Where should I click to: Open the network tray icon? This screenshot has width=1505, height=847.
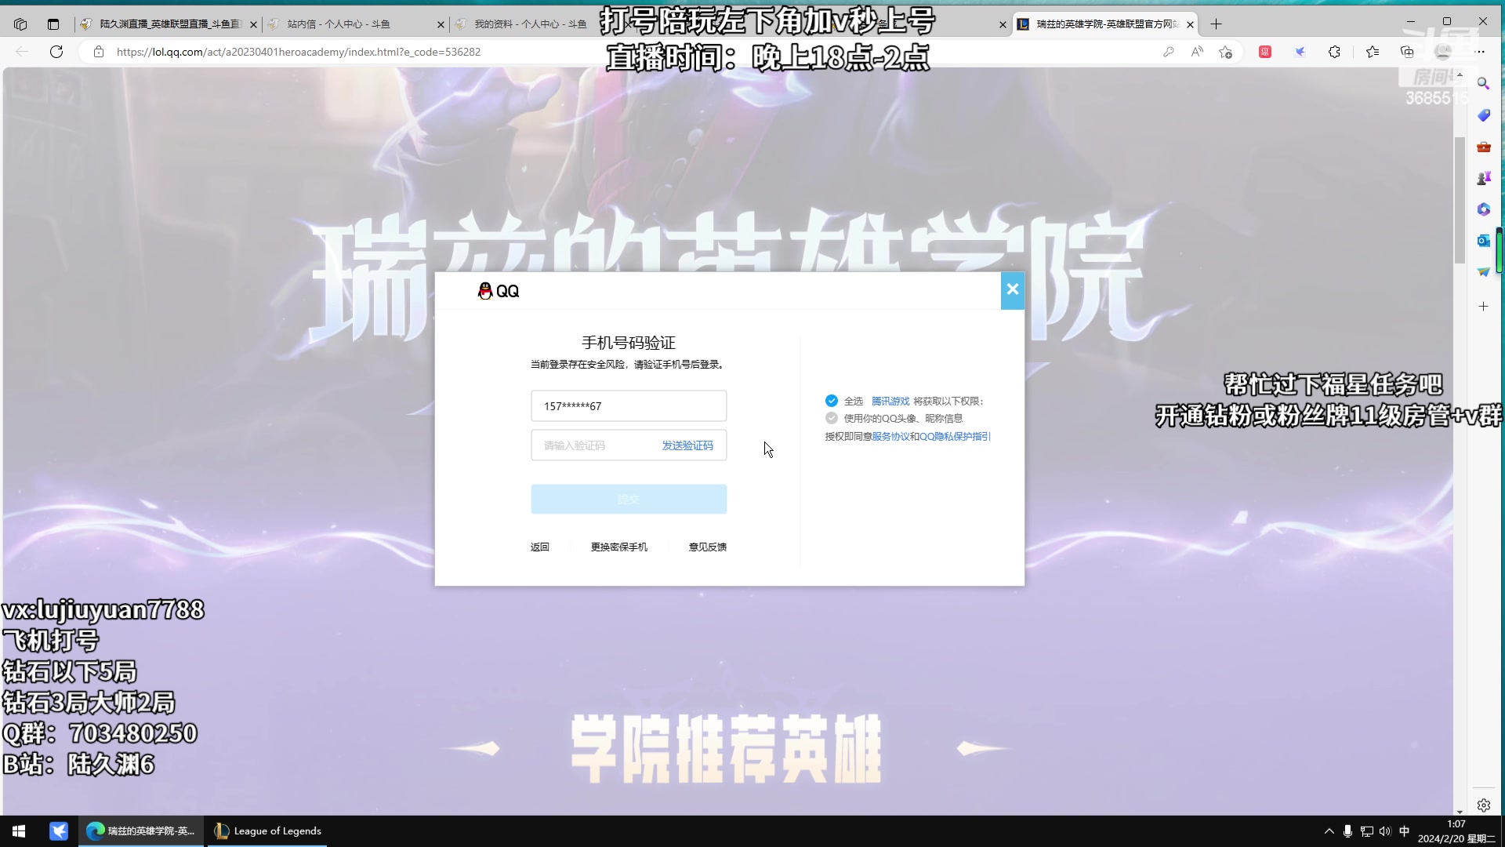(x=1366, y=831)
